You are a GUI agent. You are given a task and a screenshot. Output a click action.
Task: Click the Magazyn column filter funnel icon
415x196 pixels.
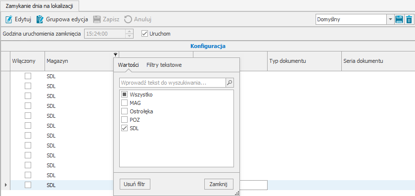[x=115, y=54]
